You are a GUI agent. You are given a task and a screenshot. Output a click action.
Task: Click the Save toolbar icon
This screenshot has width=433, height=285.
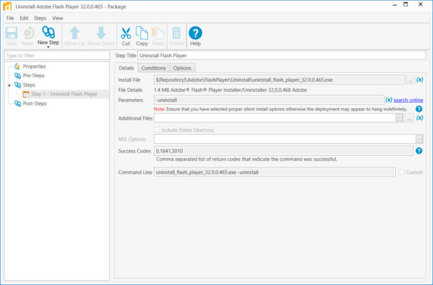click(11, 33)
